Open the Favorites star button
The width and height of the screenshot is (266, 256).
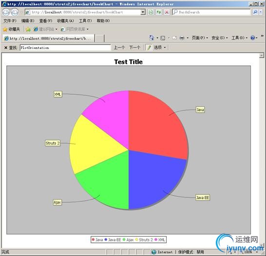11,29
